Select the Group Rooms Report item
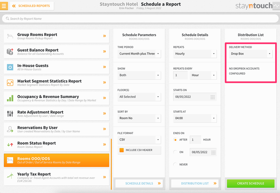The height and width of the screenshot is (193, 280). [56, 36]
